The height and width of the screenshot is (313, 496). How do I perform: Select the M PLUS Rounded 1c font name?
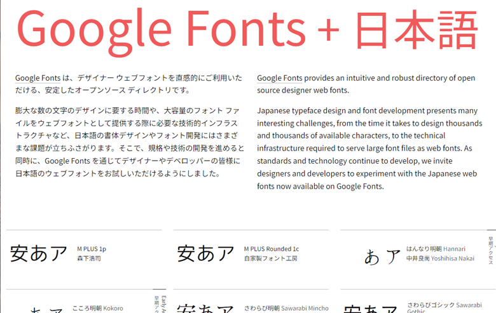(x=272, y=249)
